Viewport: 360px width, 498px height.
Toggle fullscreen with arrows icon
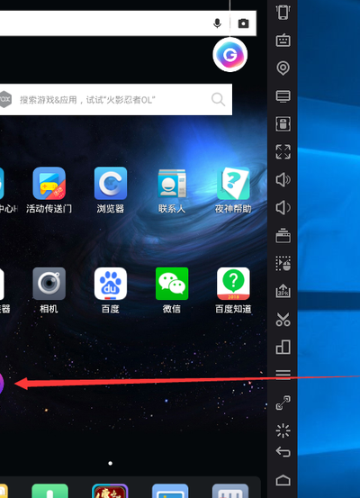[283, 152]
